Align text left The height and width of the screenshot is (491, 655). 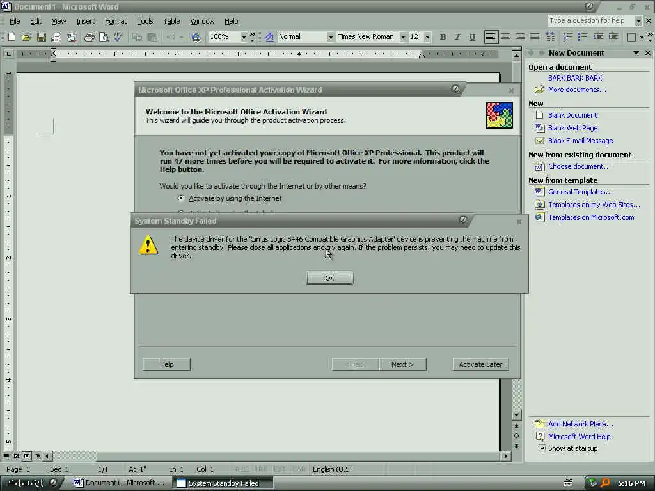[x=491, y=37]
